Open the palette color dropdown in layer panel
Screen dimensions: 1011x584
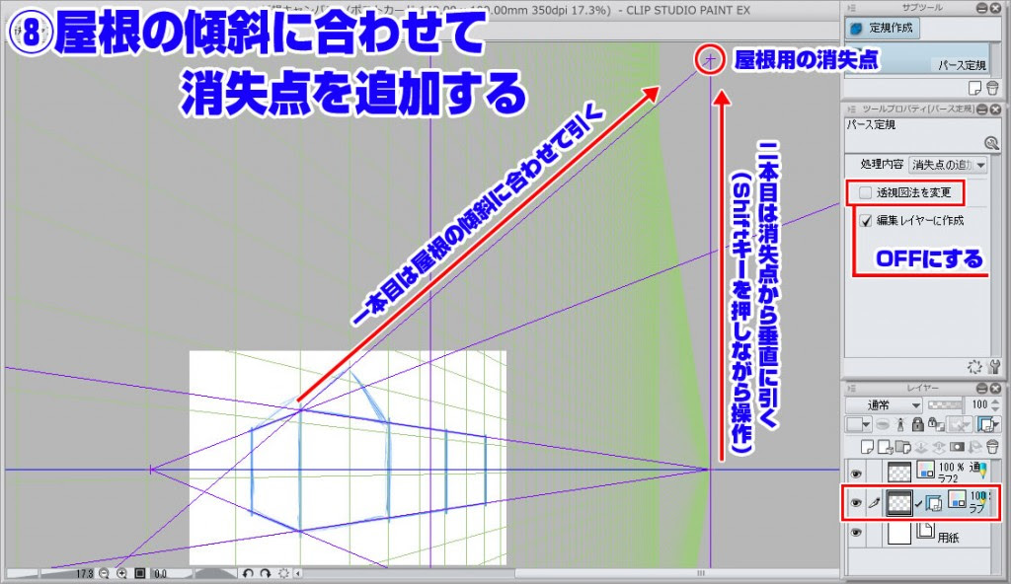[858, 424]
